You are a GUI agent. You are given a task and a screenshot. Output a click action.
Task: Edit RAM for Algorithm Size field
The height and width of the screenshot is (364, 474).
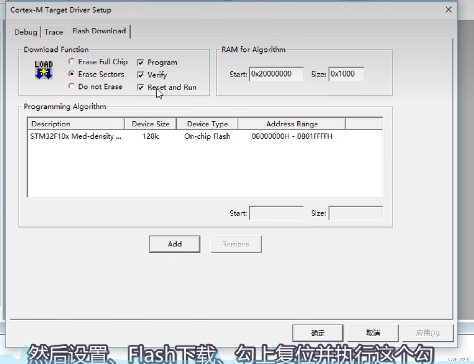click(346, 74)
